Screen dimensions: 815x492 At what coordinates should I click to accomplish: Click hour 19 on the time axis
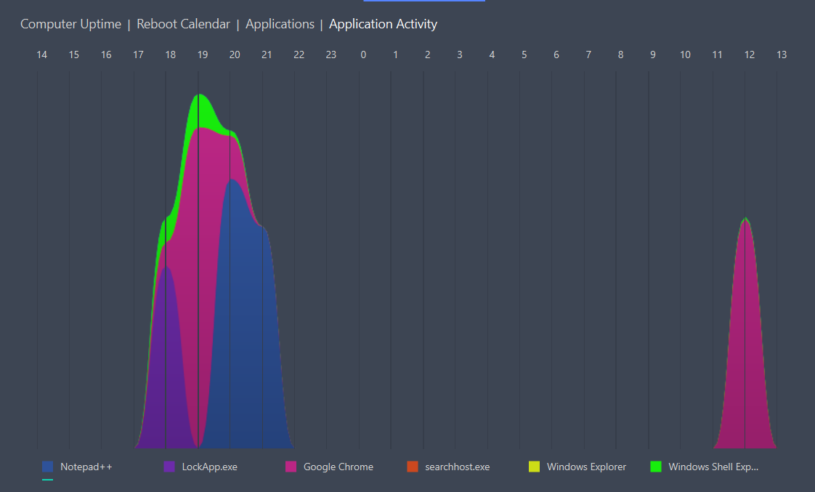(x=203, y=55)
